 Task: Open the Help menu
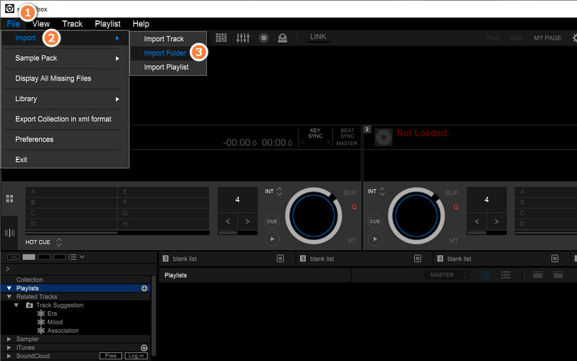141,24
